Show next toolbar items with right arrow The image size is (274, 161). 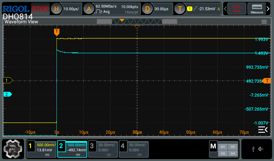pos(268,9)
